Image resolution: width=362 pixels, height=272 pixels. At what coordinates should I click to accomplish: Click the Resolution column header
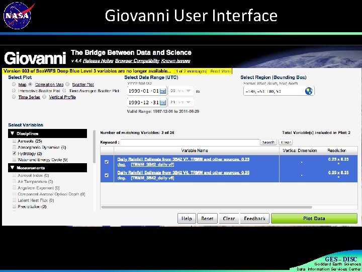tap(337, 151)
